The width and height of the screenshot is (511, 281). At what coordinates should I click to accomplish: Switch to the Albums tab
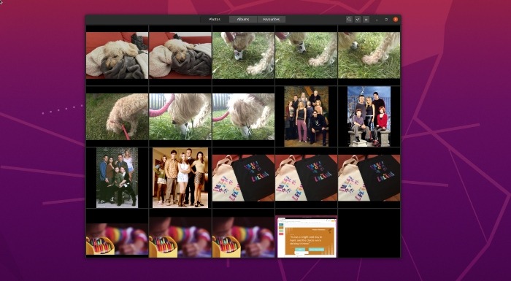click(x=243, y=20)
